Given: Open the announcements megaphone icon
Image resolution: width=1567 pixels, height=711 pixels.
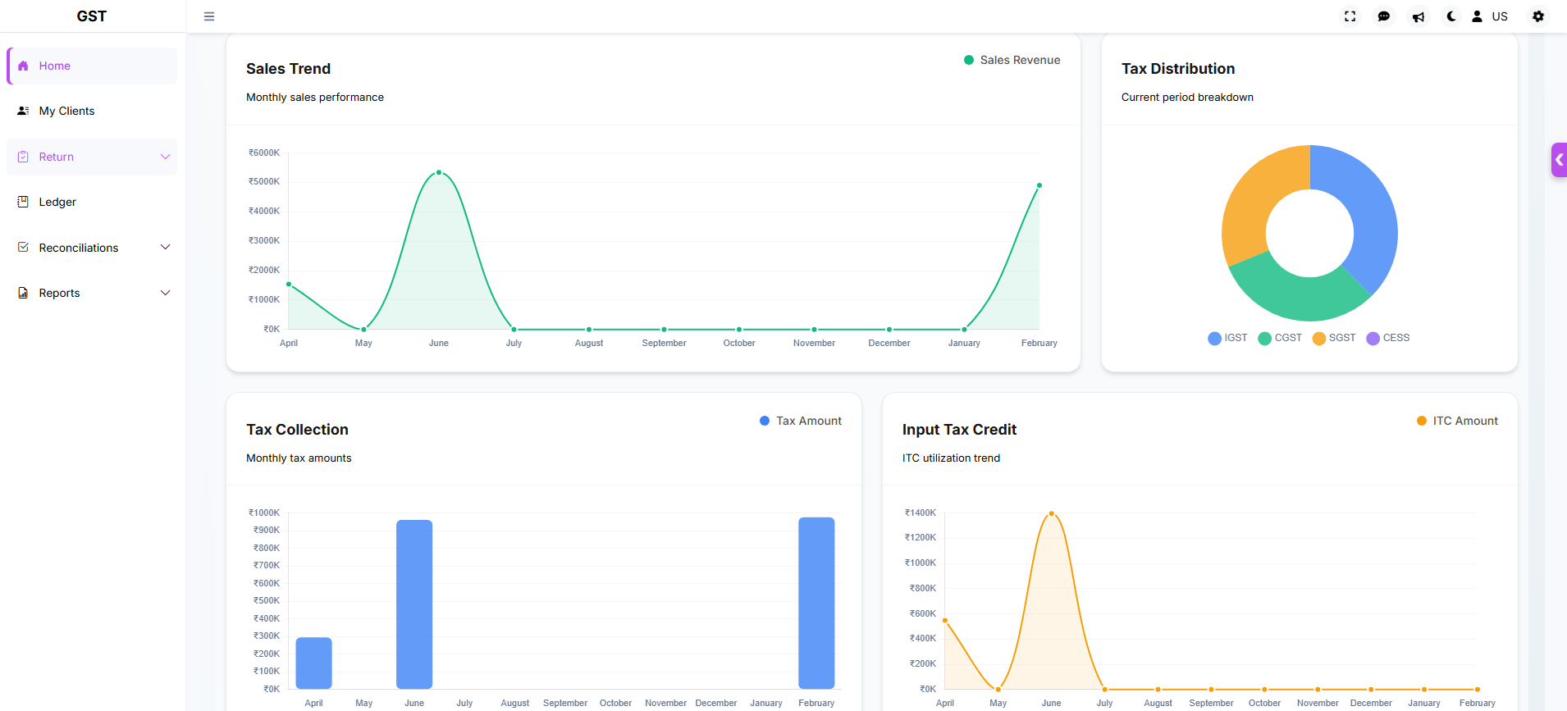Looking at the screenshot, I should click(1418, 16).
